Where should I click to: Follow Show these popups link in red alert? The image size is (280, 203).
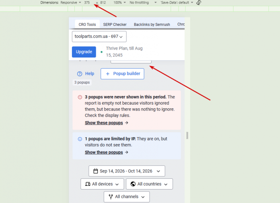104,123
